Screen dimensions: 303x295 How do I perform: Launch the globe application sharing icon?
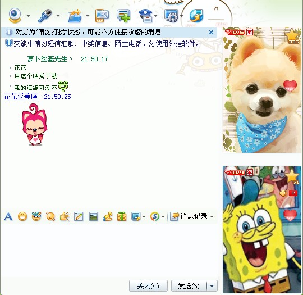tap(196, 16)
